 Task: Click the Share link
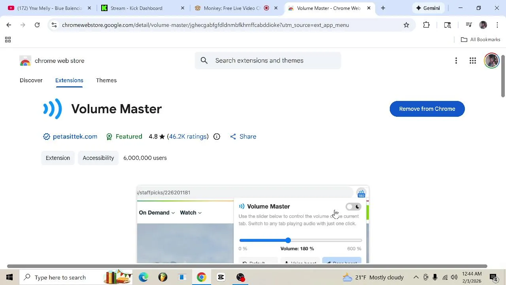[244, 137]
